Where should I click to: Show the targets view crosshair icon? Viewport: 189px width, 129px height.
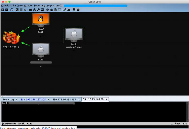[x=25, y=10]
